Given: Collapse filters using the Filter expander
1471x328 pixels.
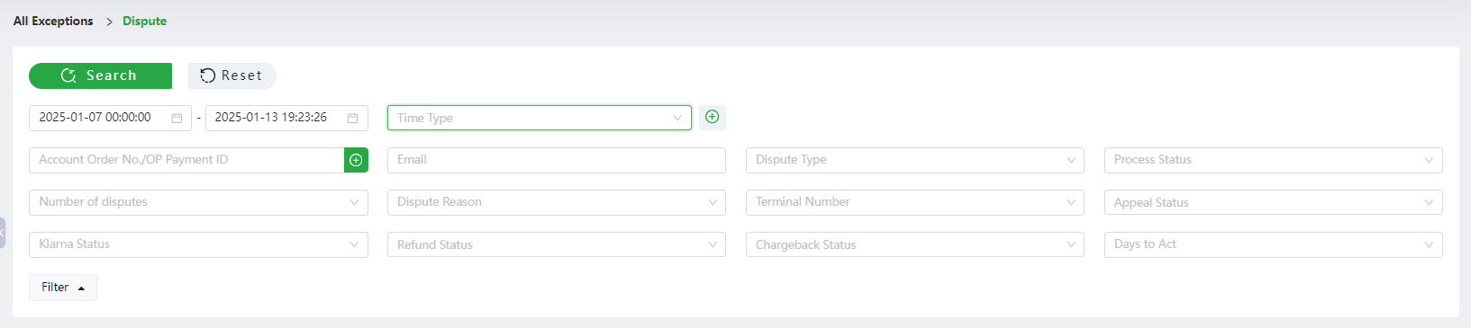Looking at the screenshot, I should click(63, 288).
